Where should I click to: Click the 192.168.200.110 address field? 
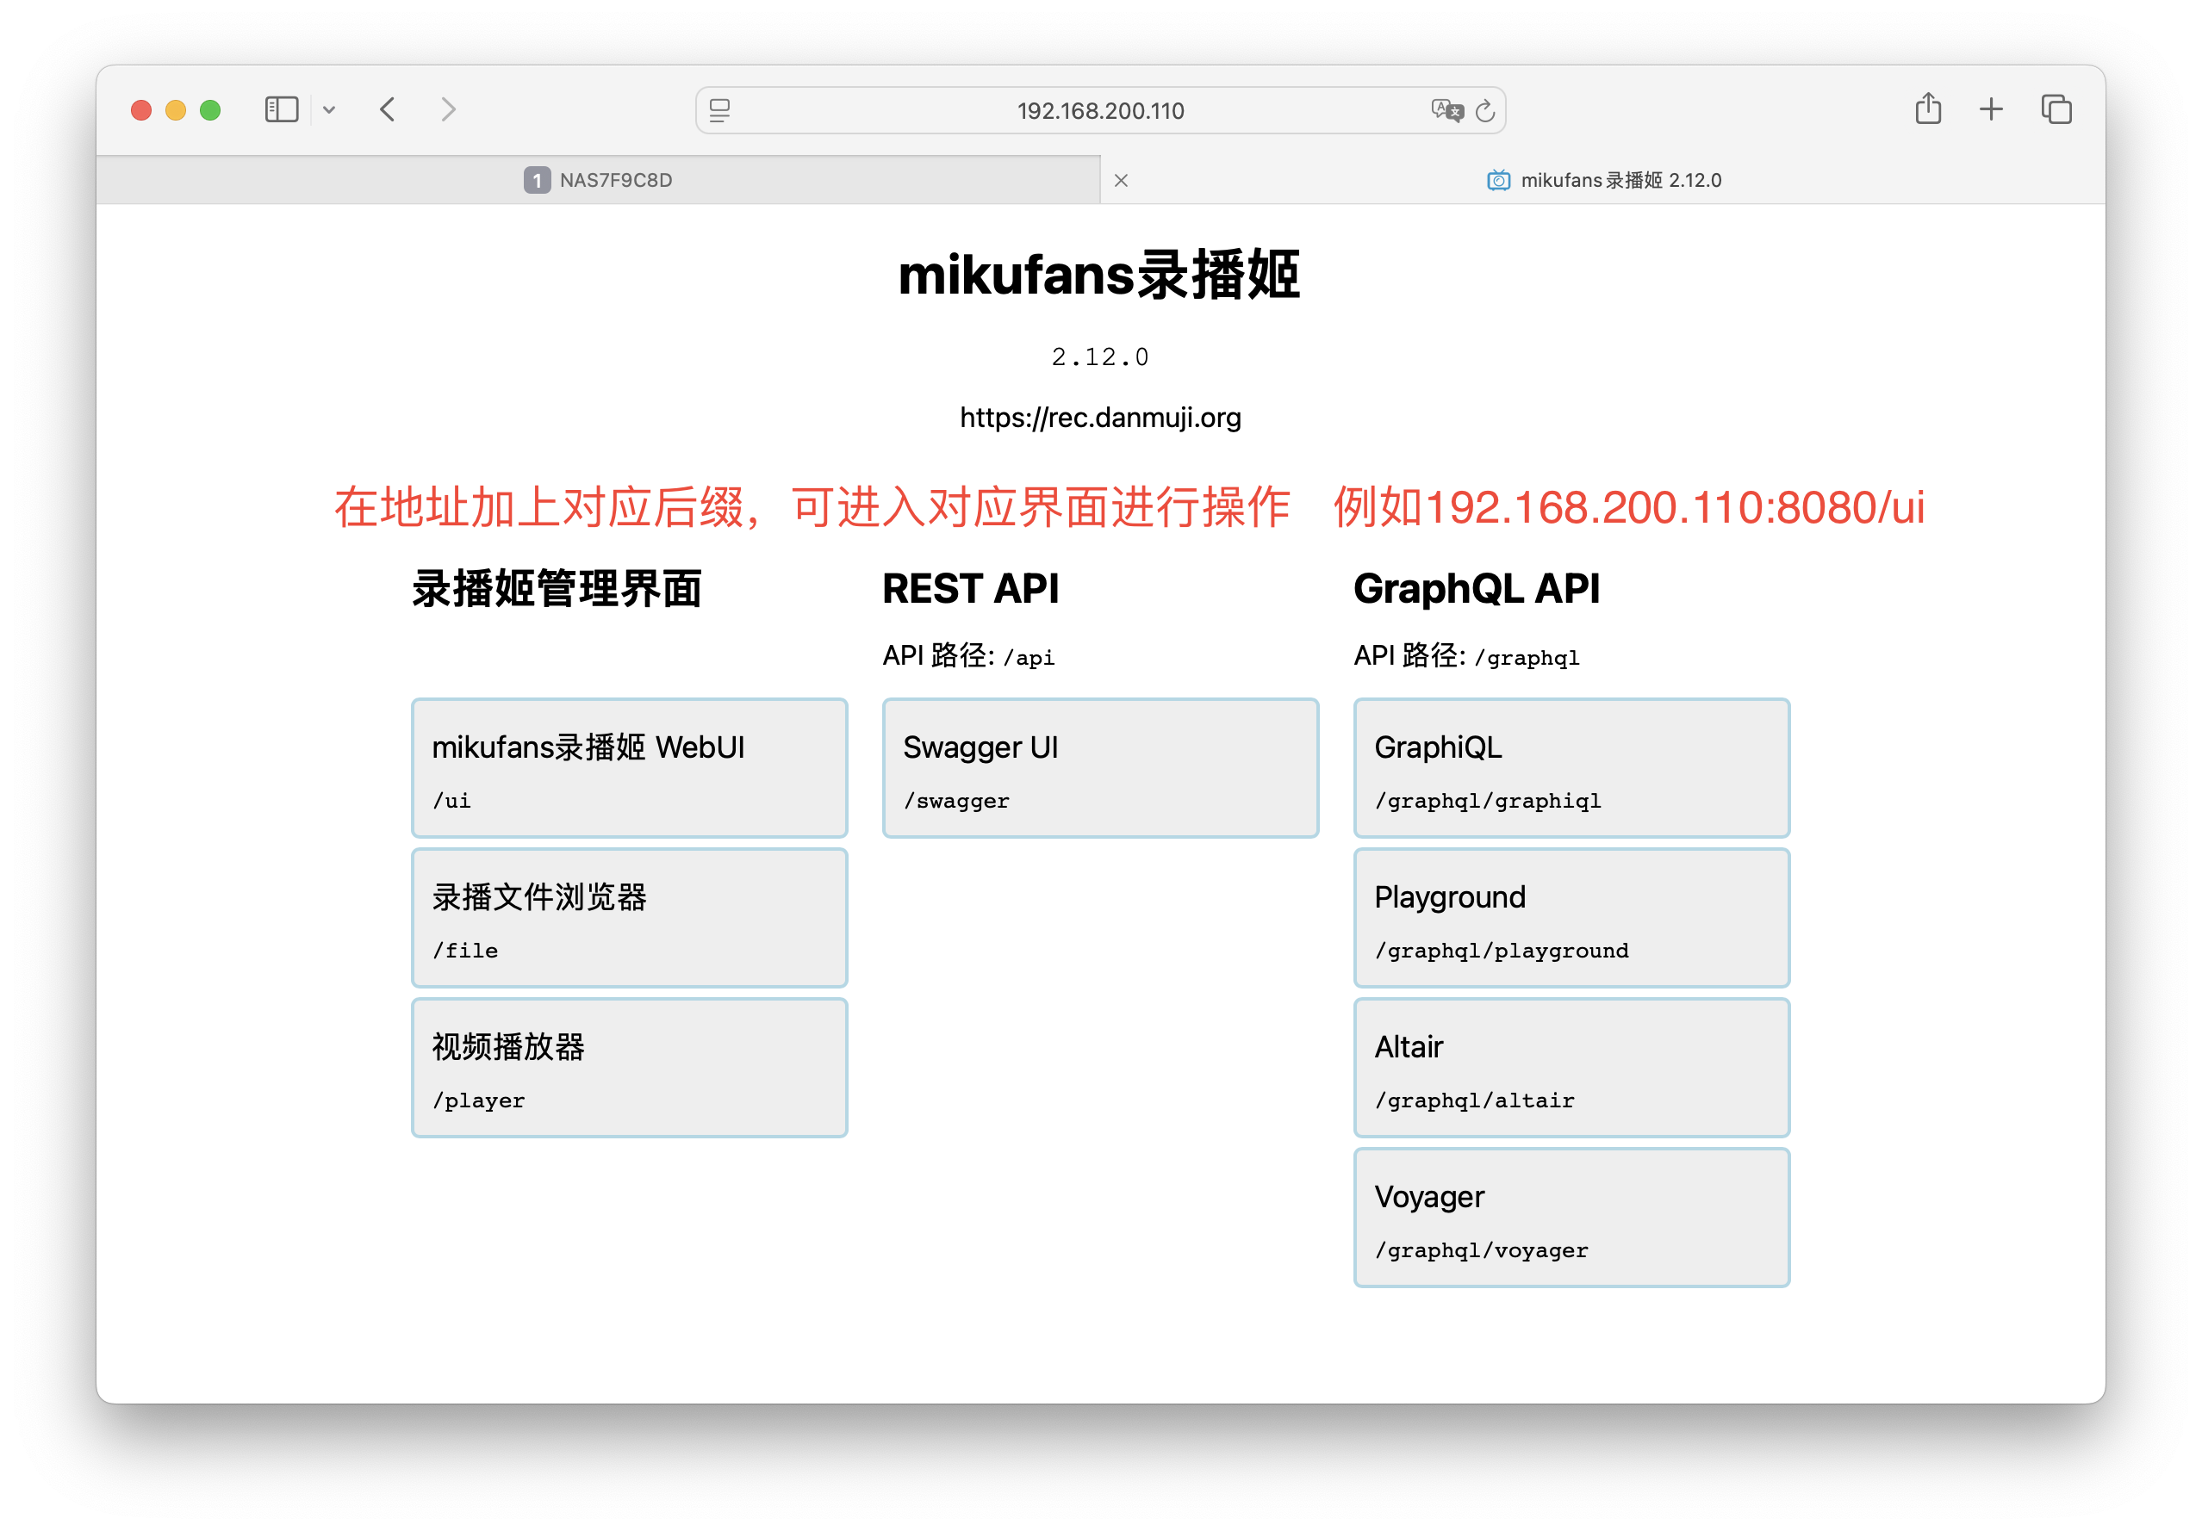[1100, 110]
